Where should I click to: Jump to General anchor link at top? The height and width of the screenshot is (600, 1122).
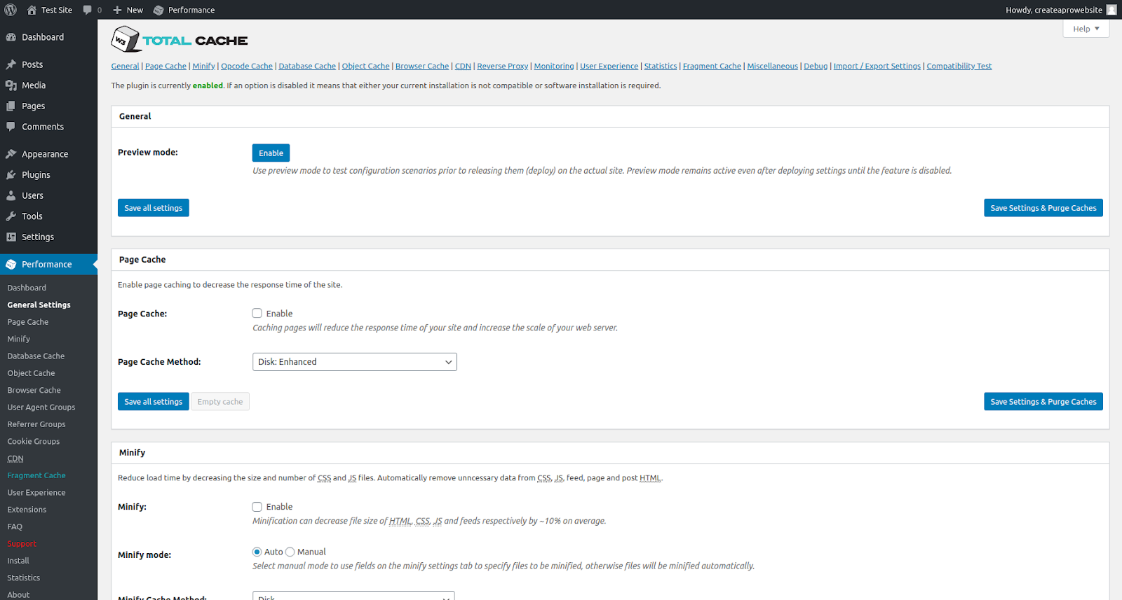click(125, 67)
